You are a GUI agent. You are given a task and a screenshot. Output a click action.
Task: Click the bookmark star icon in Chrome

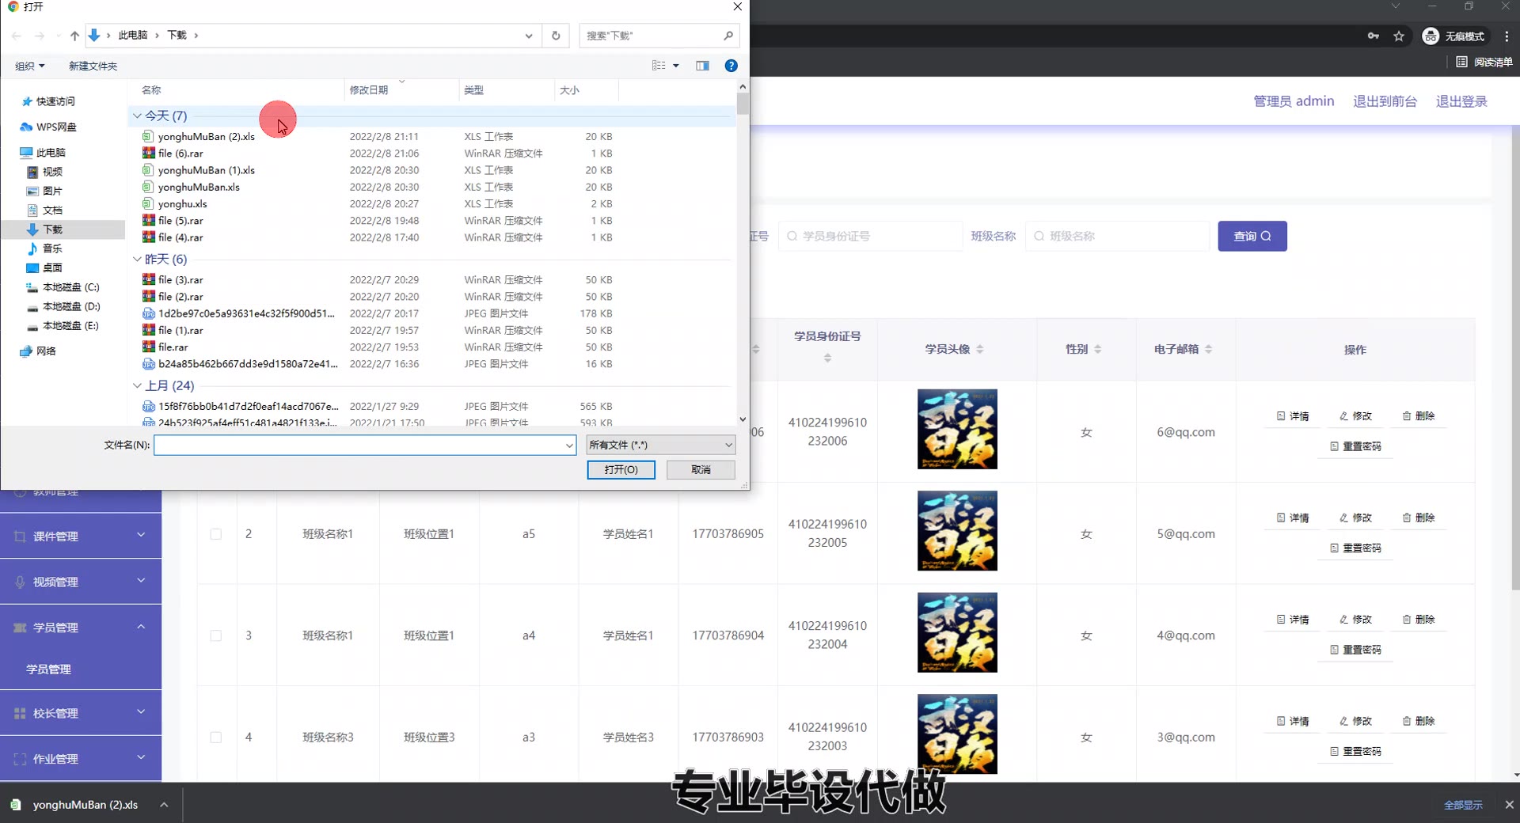(x=1399, y=36)
